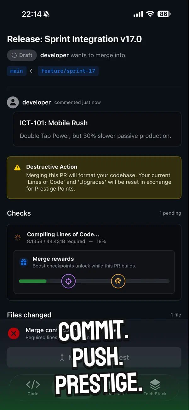The image size is (189, 410).
Task: Tap the green merge rewards progress bar
Action: 33,281
